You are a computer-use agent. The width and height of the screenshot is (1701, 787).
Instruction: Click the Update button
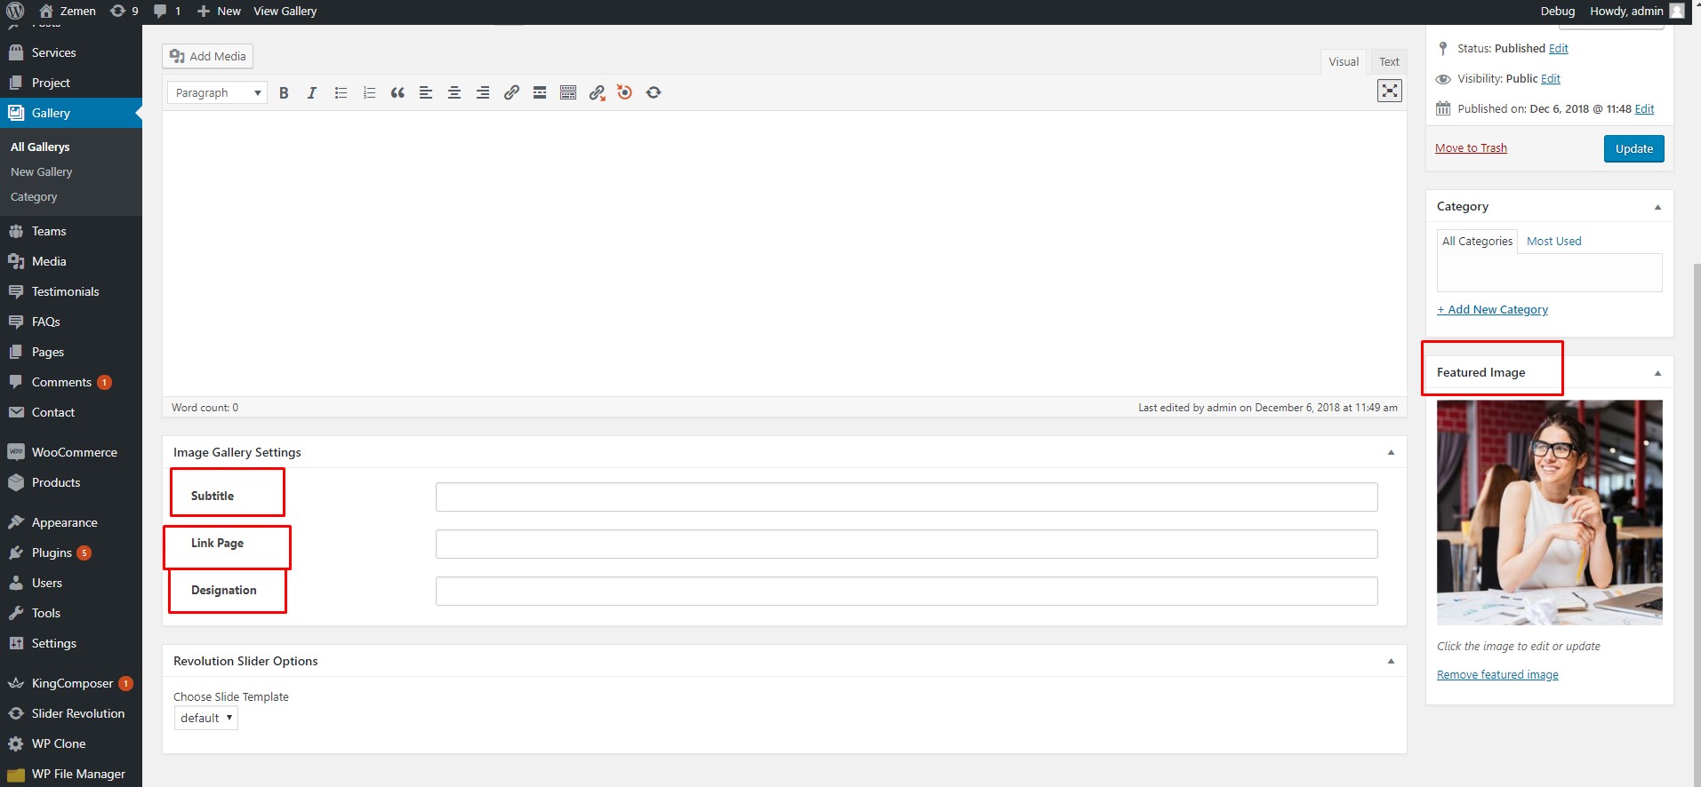point(1633,148)
